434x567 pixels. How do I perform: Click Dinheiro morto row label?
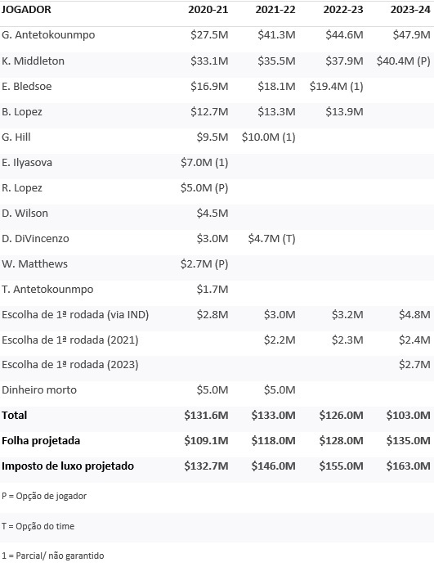point(39,389)
